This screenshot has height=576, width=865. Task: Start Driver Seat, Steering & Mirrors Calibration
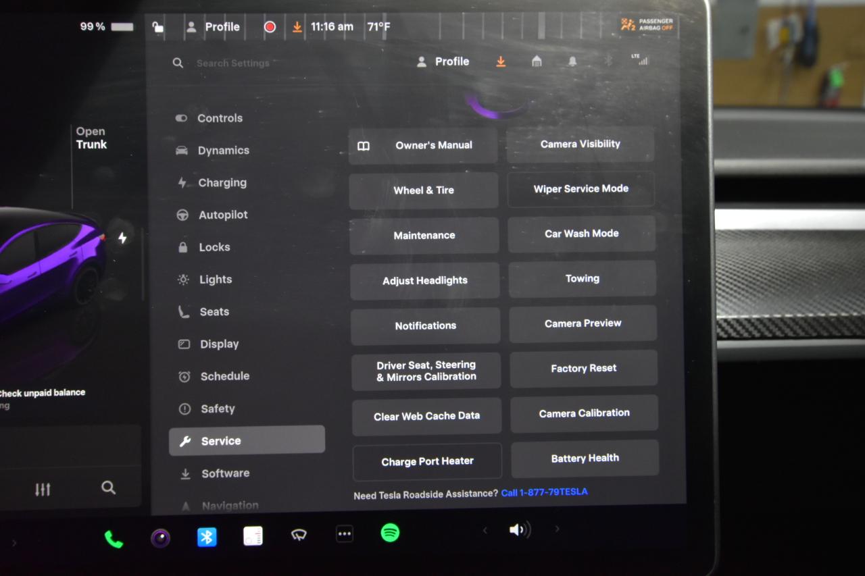pos(426,371)
